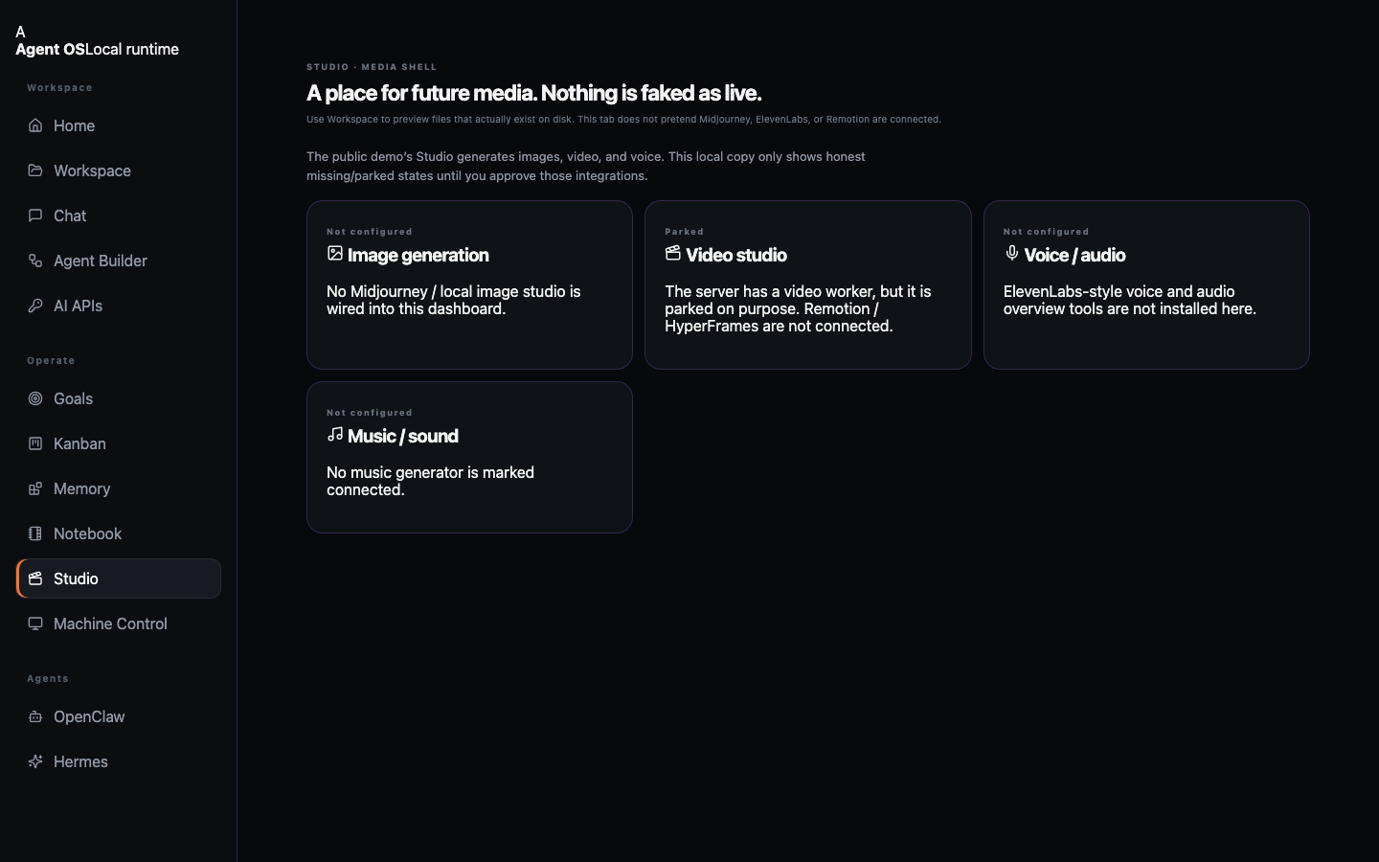Click the Workspace folder icon
Screen dimensions: 1379x862
[x=35, y=170]
